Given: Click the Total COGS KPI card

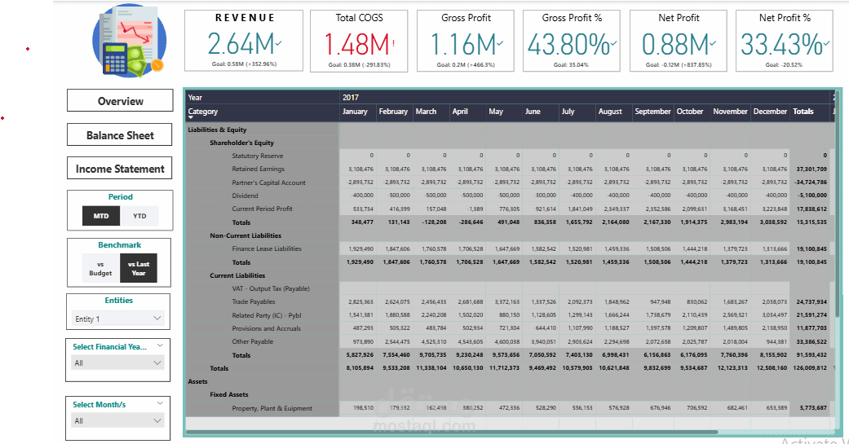Looking at the screenshot, I should pyautogui.click(x=359, y=41).
